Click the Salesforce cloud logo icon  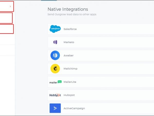[55, 29]
